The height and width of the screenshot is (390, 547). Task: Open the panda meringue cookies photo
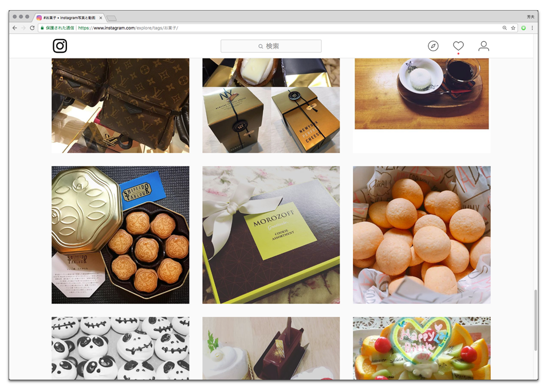[120, 348]
